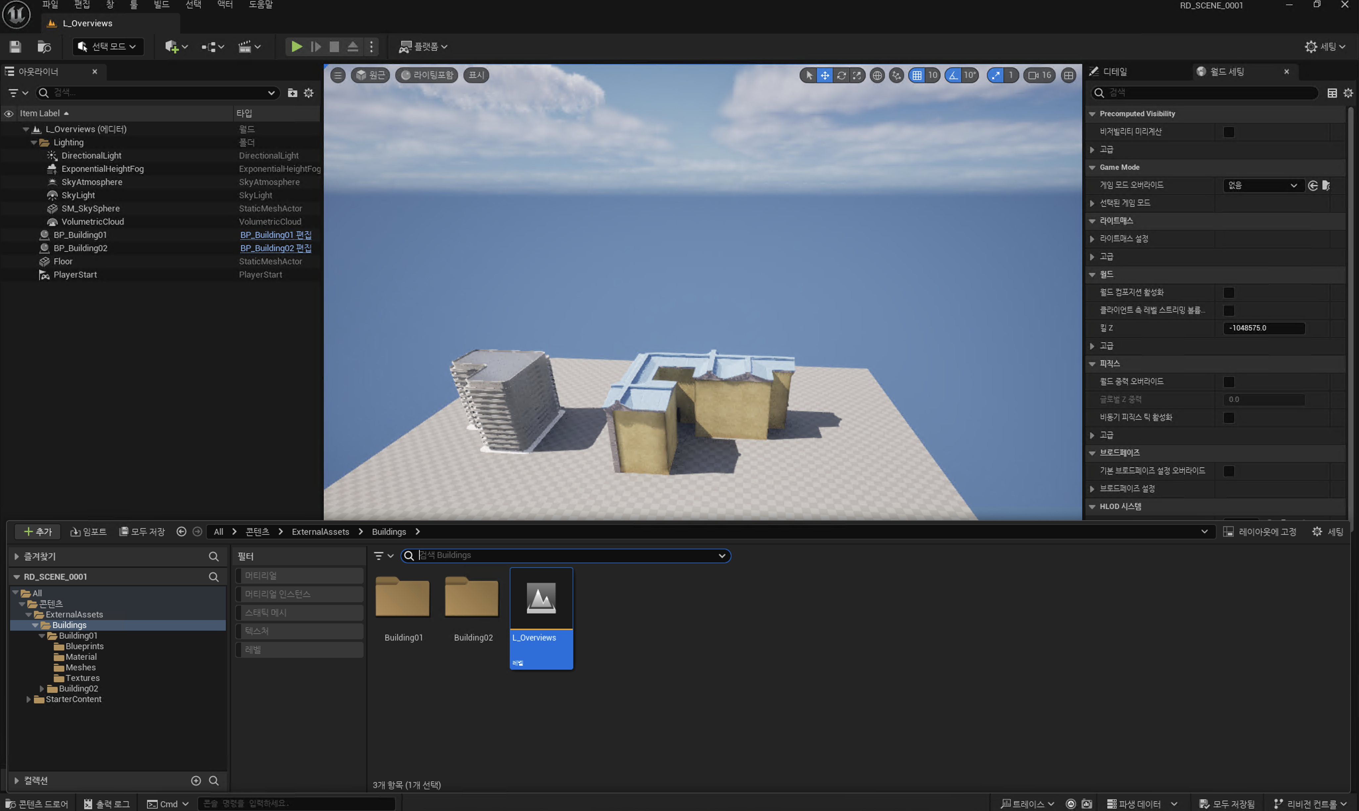The height and width of the screenshot is (811, 1359).
Task: Expand Building02 folder in content tree
Action: coord(42,689)
